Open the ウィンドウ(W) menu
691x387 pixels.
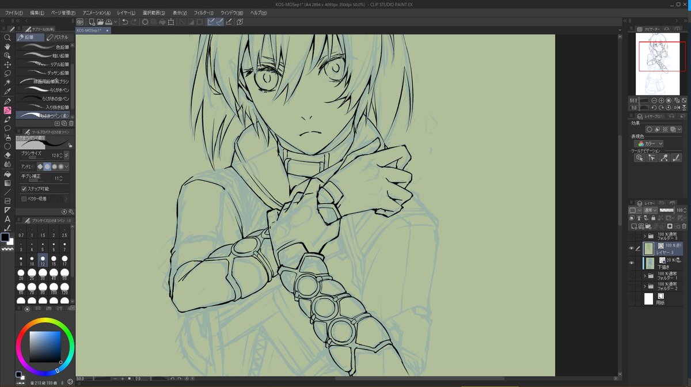231,13
